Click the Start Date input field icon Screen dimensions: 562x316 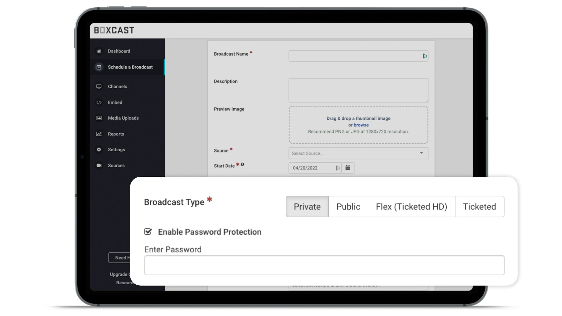coord(347,167)
